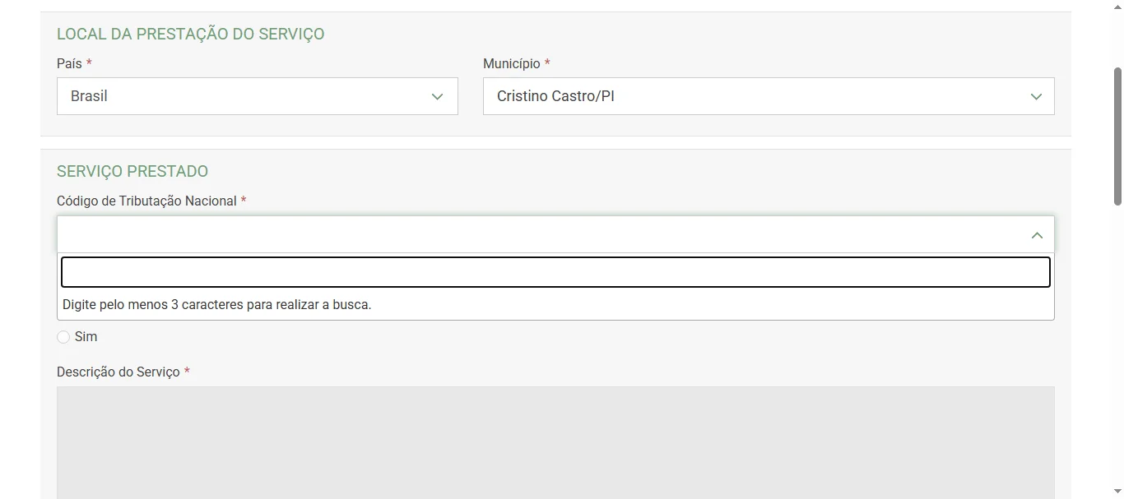Image resolution: width=1124 pixels, height=499 pixels.
Task: Click the SERVIÇO PRESTADO section header
Action: (132, 171)
